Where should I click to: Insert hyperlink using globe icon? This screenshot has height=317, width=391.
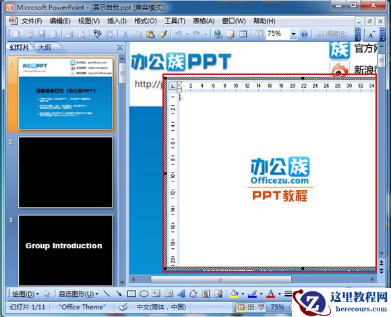218,34
